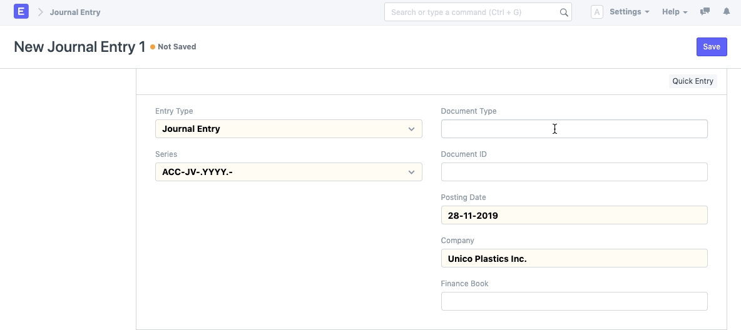Screen dimensions: 741x330
Task: Click the breadcrumb chevron arrow icon
Action: click(x=40, y=12)
